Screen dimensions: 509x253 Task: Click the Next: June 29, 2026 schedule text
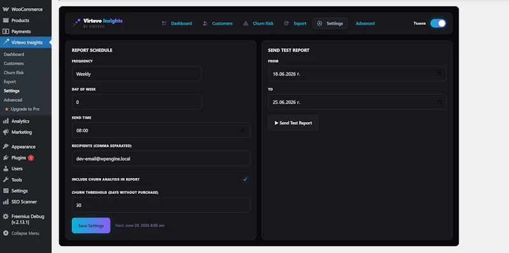coord(140,226)
